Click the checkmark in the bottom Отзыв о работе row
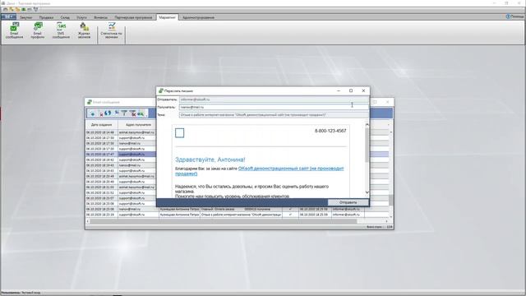This screenshot has width=526, height=296. pos(290,215)
